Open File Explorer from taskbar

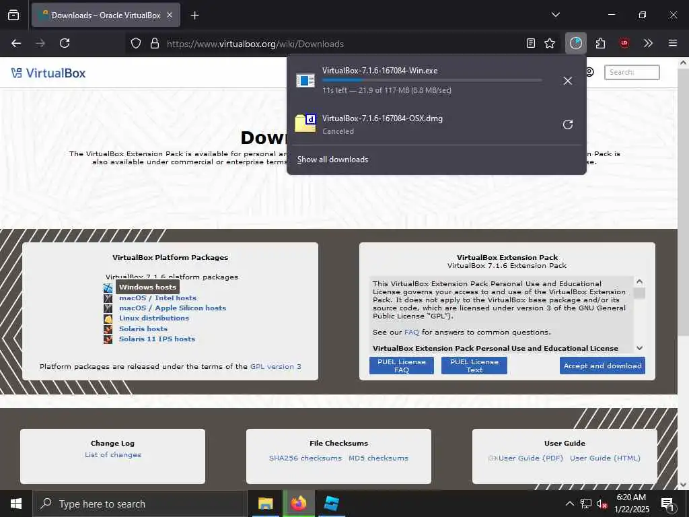[265, 504]
